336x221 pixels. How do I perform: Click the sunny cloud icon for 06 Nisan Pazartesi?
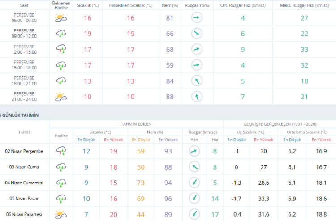[x=61, y=214]
